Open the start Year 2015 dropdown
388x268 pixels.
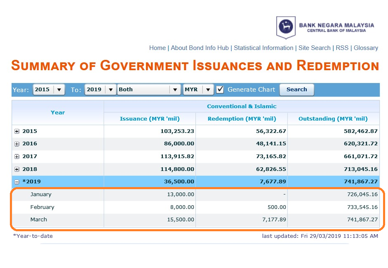pyautogui.click(x=49, y=90)
